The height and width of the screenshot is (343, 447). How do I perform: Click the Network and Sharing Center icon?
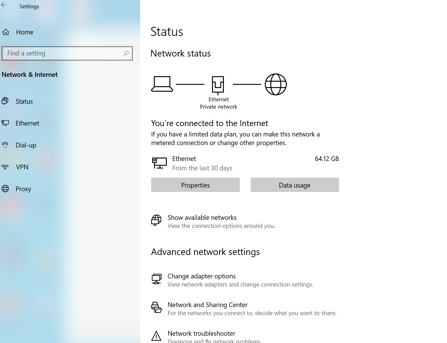[x=156, y=307]
